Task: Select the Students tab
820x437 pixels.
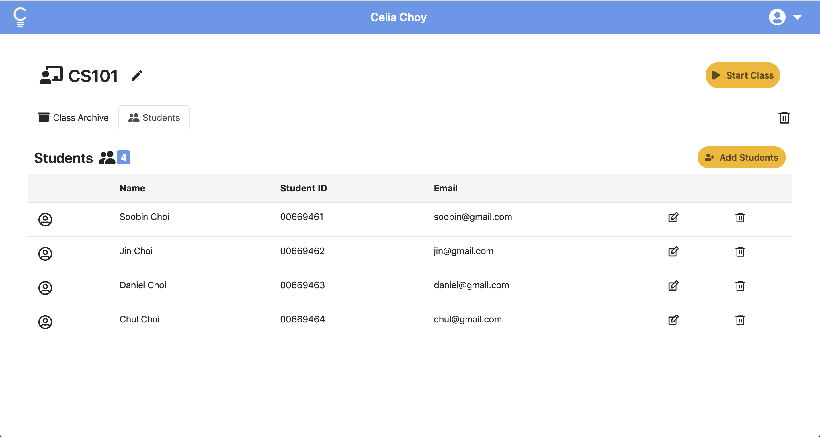Action: [154, 118]
